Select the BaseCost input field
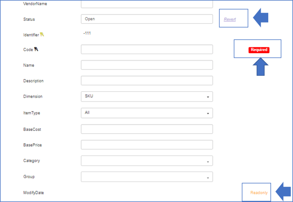293x202 pixels. pyautogui.click(x=147, y=129)
